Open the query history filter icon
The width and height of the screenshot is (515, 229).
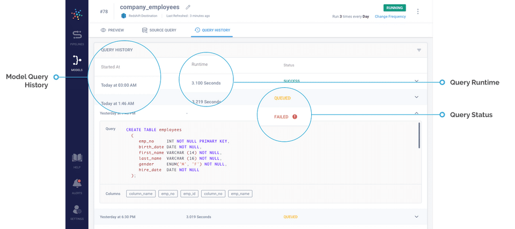click(x=419, y=50)
